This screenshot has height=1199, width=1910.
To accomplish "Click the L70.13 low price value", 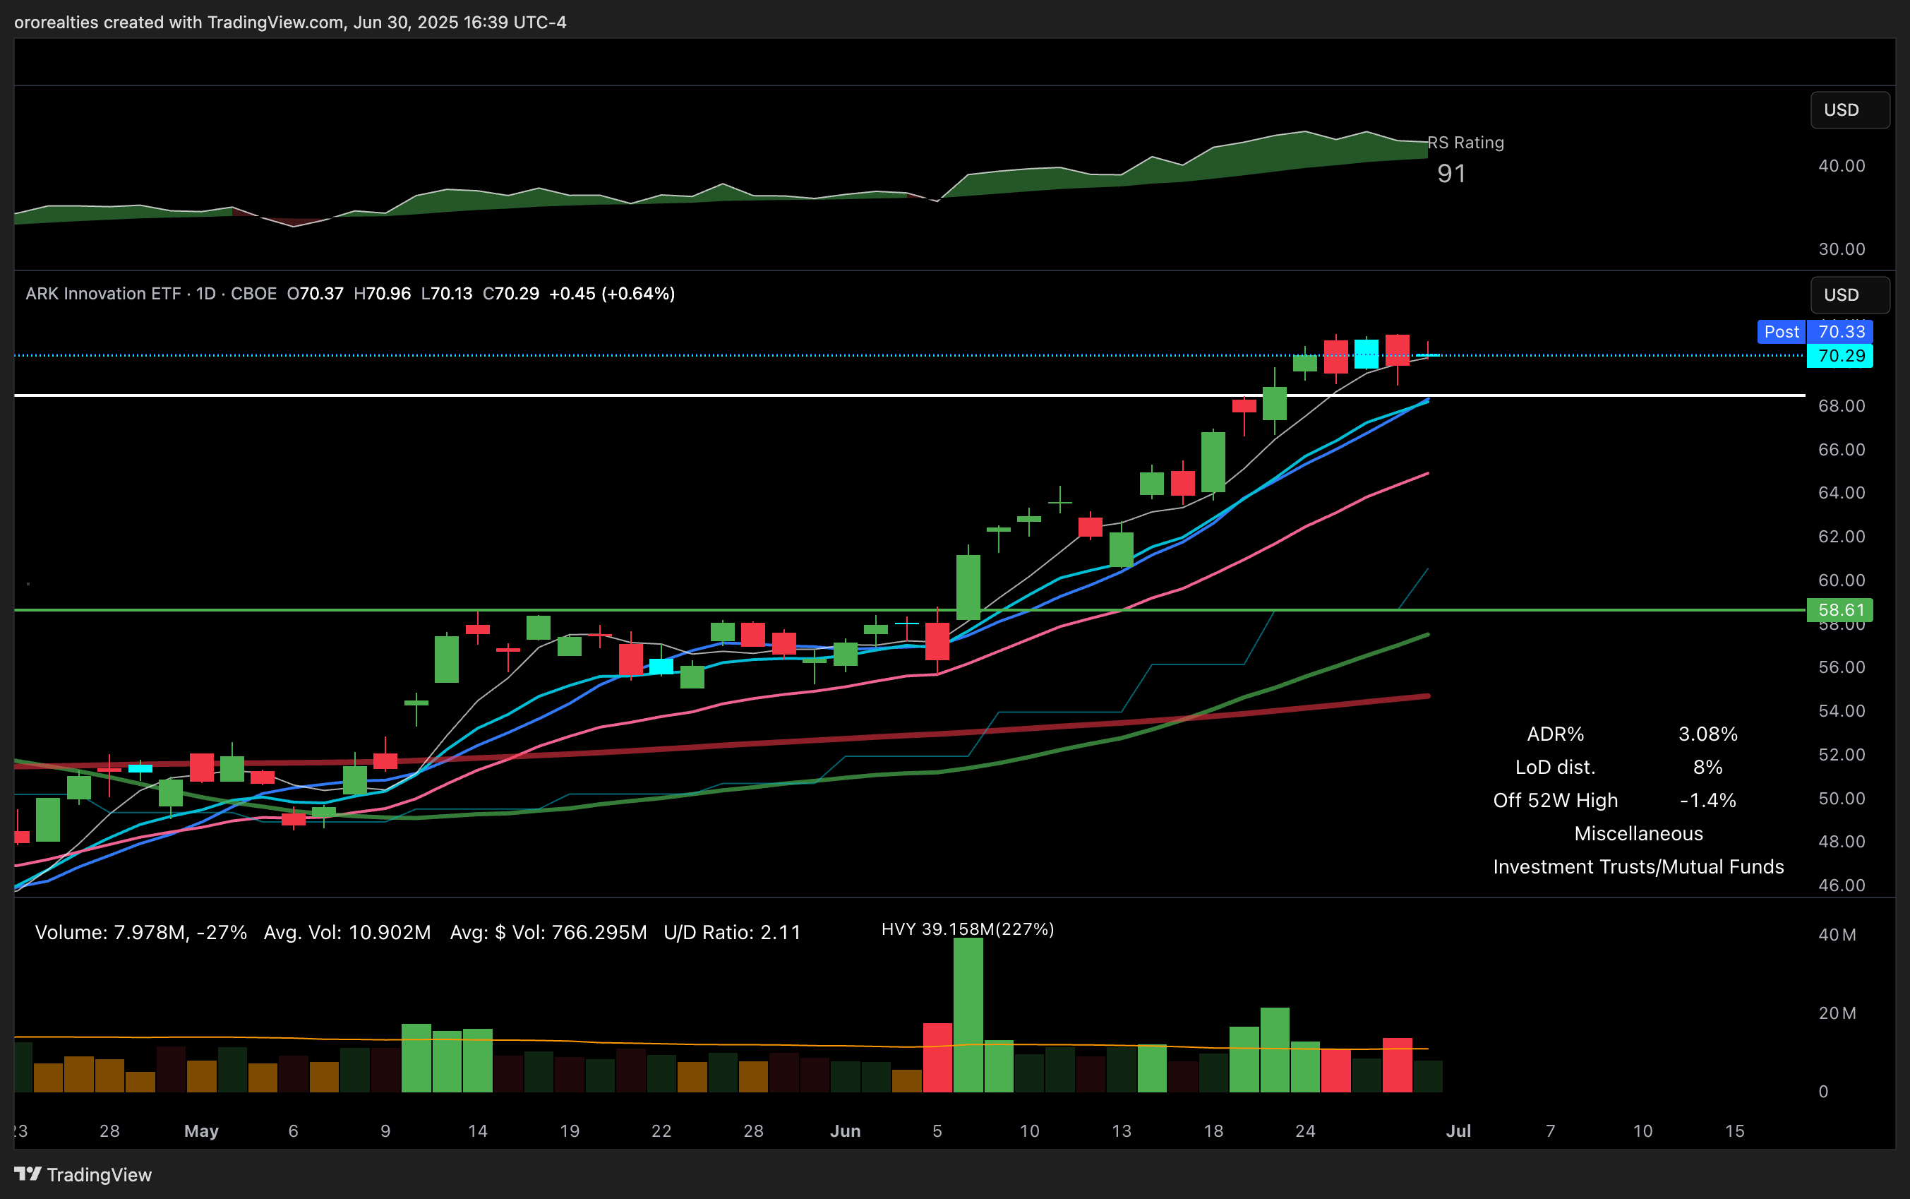I will (447, 294).
